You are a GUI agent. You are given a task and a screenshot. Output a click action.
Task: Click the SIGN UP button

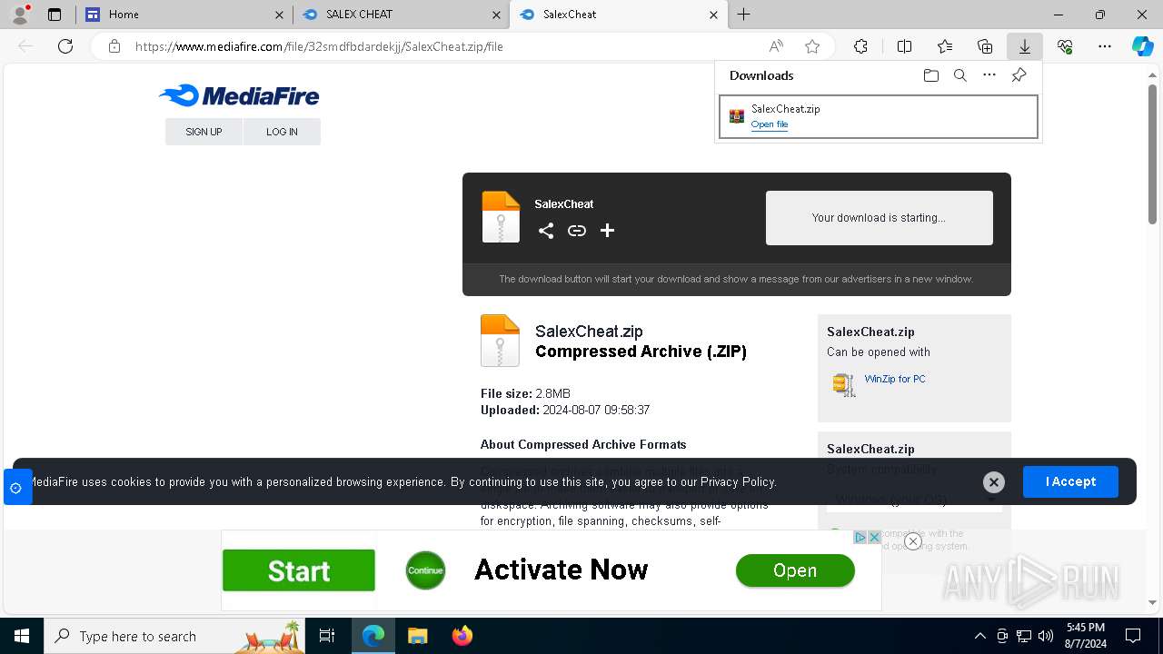[x=204, y=132]
